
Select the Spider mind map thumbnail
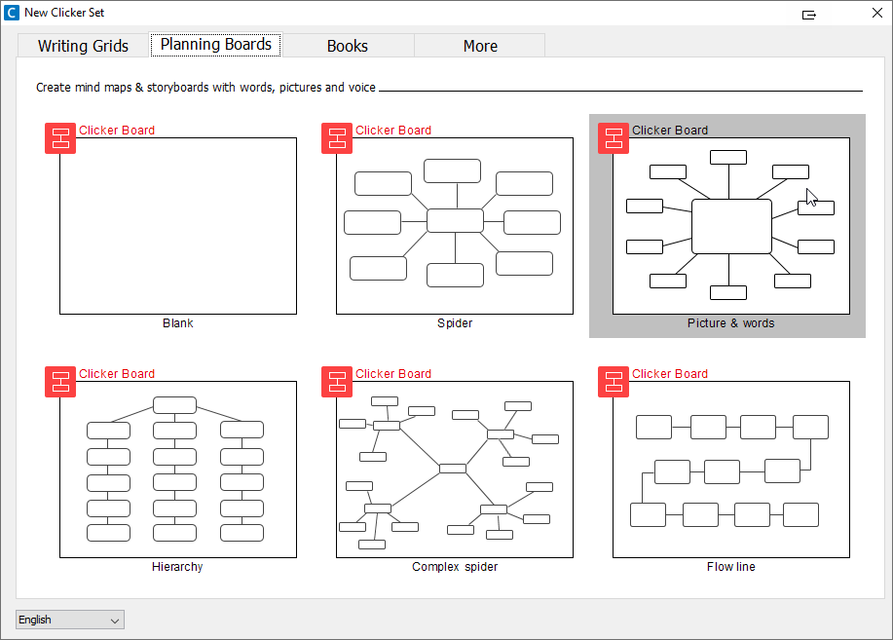pyautogui.click(x=455, y=226)
